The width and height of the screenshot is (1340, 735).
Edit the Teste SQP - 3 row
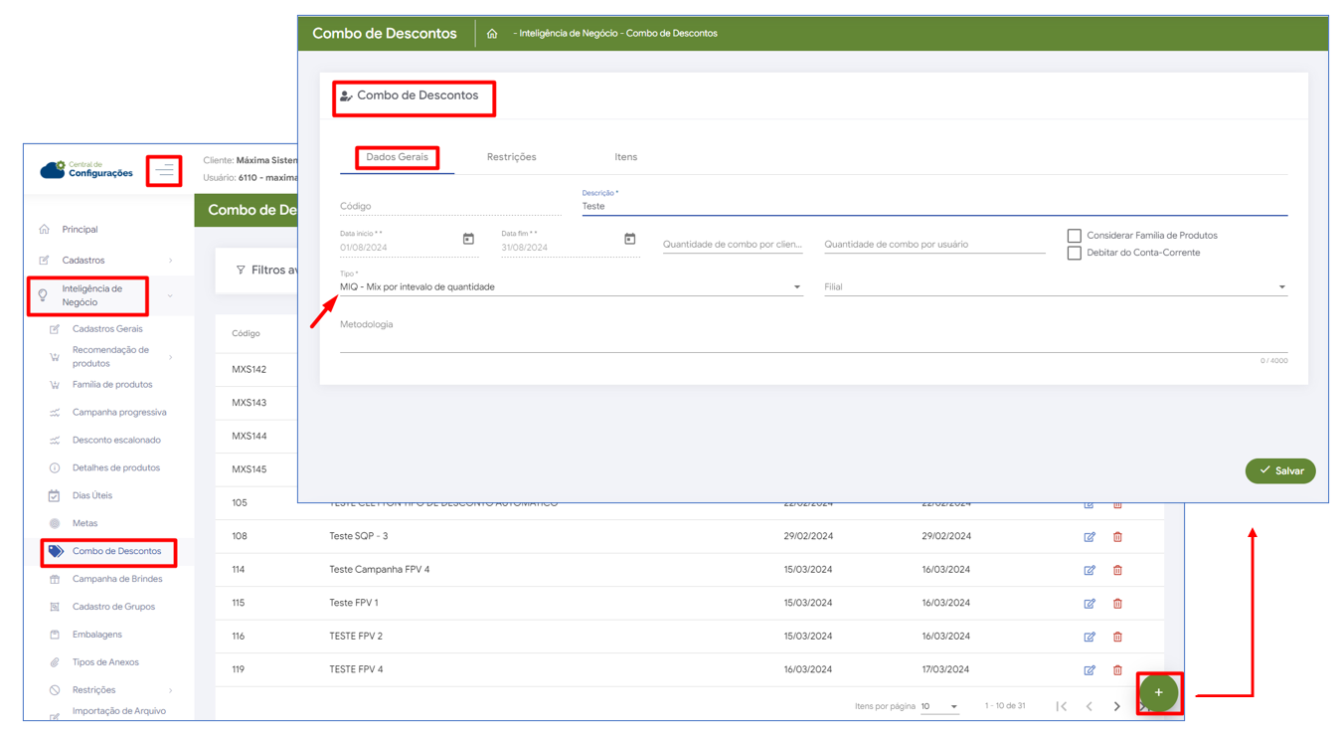(1089, 537)
